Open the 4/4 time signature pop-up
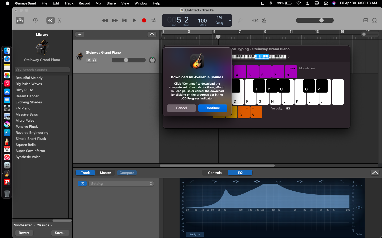The width and height of the screenshot is (382, 238). (x=219, y=18)
